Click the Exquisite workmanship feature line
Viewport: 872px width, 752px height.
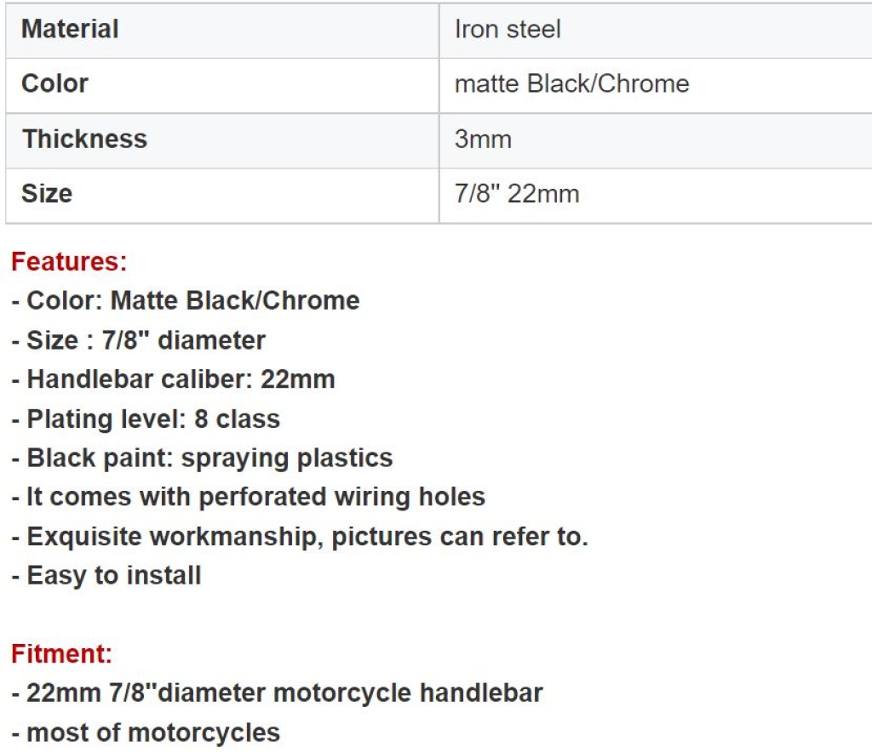[x=300, y=537]
